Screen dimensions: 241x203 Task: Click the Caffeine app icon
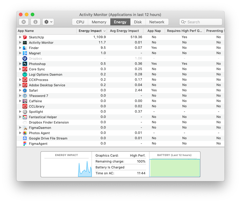point(25,101)
